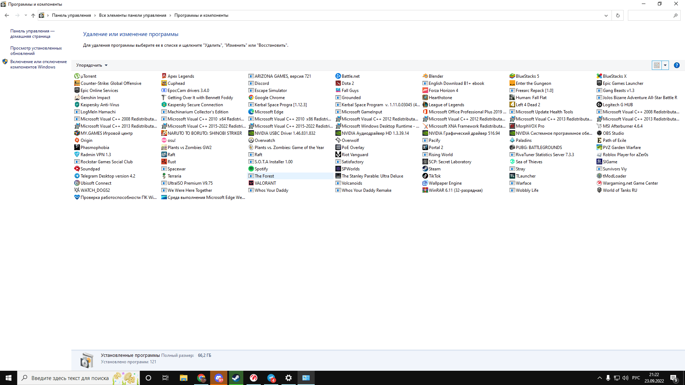
Task: Click the Windows Start button
Action: point(9,378)
